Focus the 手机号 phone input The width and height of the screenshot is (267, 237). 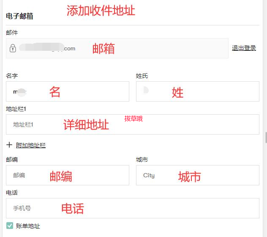point(133,208)
